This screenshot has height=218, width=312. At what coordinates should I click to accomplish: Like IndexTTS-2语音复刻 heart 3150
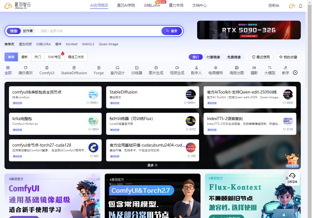click(x=284, y=129)
